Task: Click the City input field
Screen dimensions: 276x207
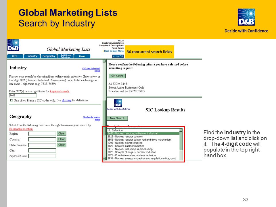Action: click(42, 150)
